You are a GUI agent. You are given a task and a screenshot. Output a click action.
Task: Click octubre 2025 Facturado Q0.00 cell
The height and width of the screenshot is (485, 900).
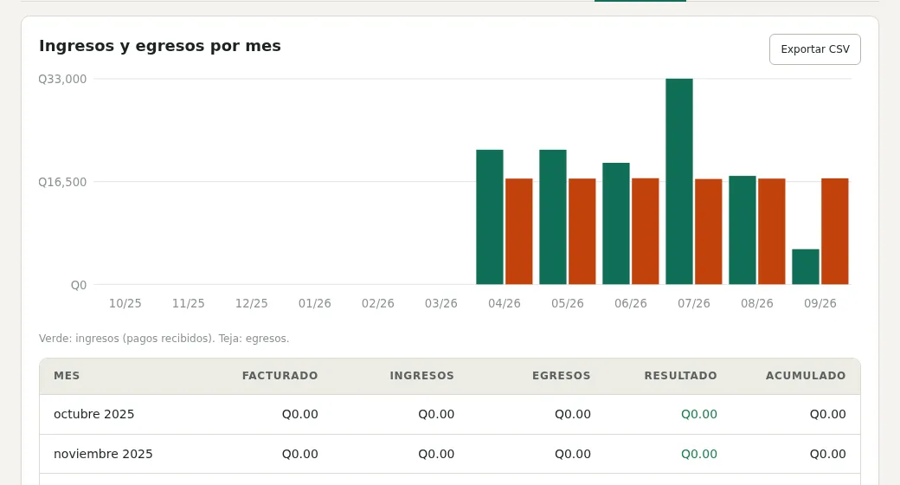[x=299, y=414]
